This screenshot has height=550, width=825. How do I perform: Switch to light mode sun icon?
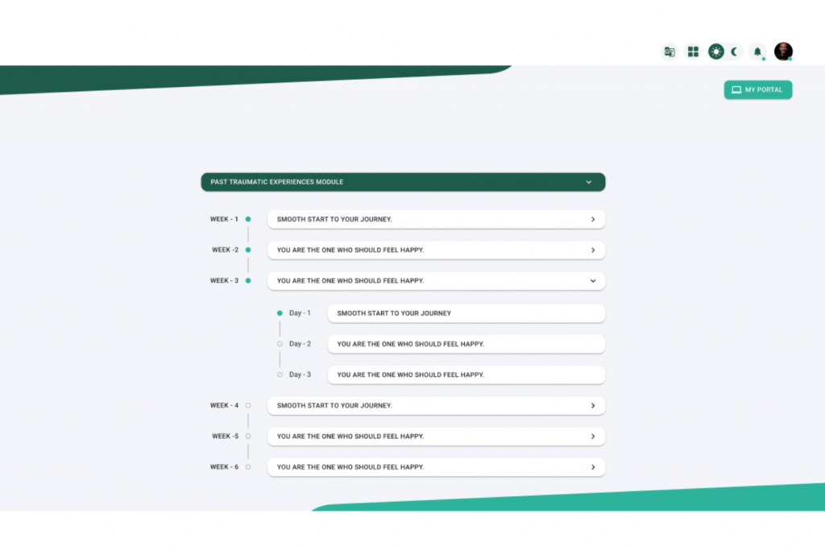click(716, 52)
